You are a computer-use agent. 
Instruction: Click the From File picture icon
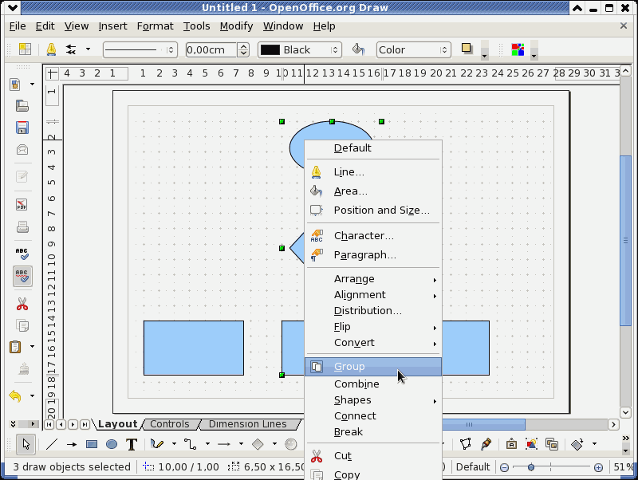point(531,444)
